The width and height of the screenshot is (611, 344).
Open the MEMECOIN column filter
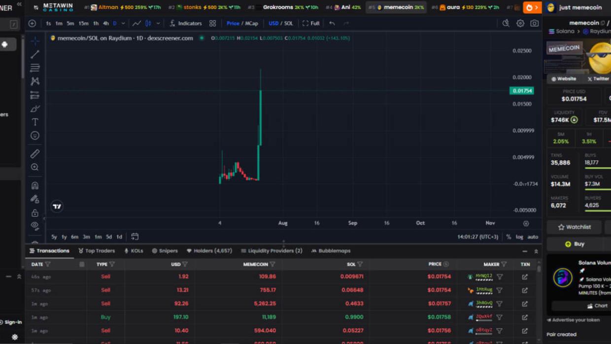pos(272,265)
